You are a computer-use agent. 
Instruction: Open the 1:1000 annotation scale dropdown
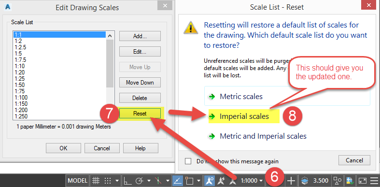[x=252, y=180]
